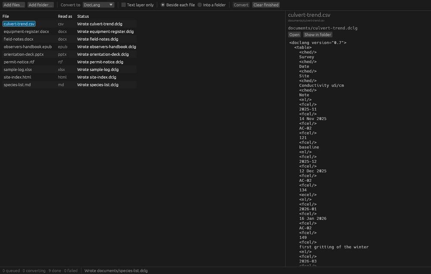
Task: Click the File column header
Action: 6,16
